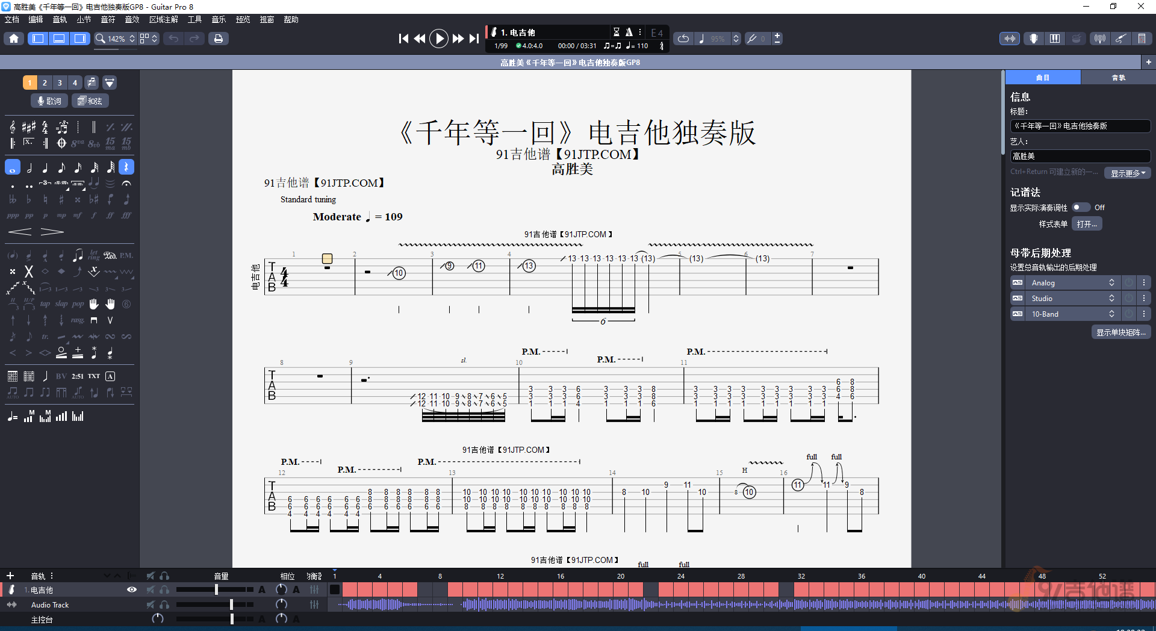The image size is (1156, 631).
Task: Mute the 电吉他 track
Action: click(x=151, y=590)
